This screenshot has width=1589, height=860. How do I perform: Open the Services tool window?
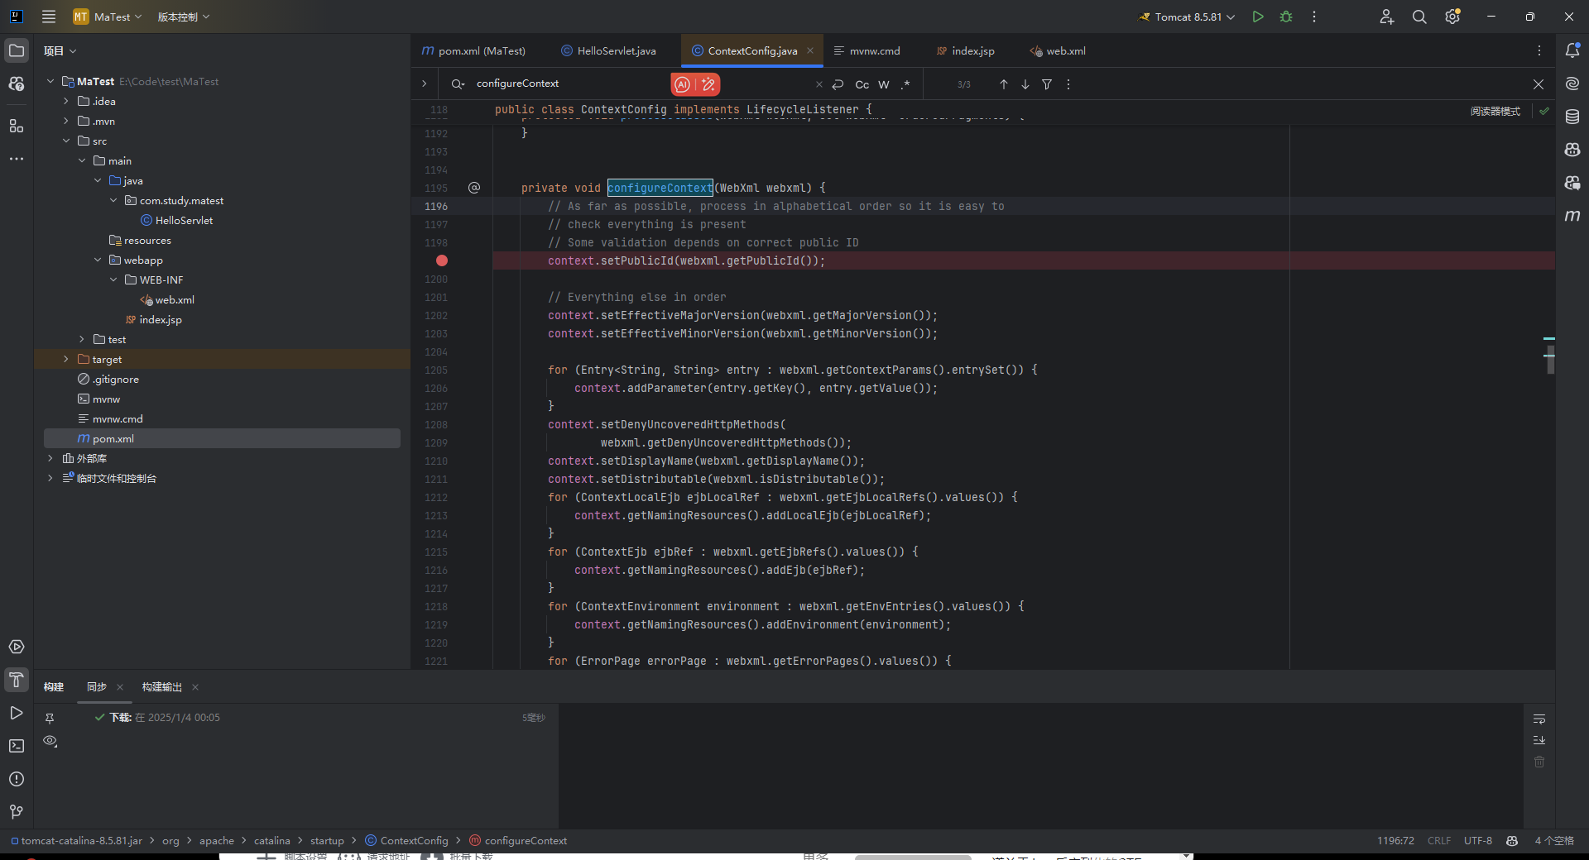17,647
